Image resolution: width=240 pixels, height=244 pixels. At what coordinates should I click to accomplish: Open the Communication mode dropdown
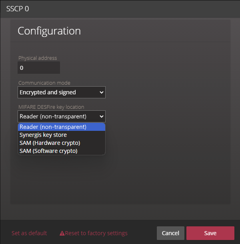point(62,92)
